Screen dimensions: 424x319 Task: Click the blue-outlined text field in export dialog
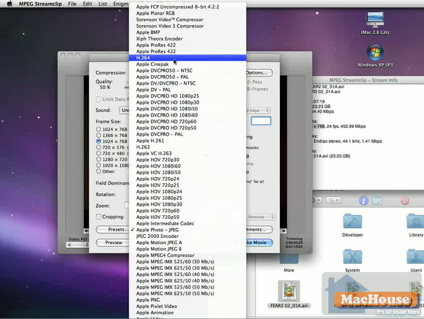261,121
